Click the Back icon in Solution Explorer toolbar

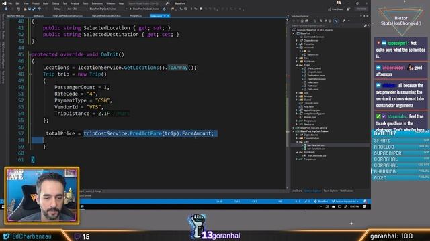294,21
